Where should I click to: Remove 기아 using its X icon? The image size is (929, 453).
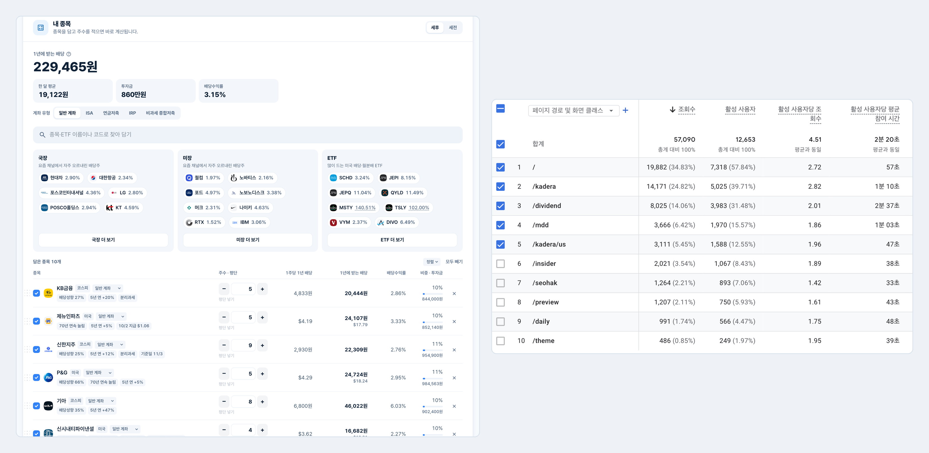coord(454,406)
